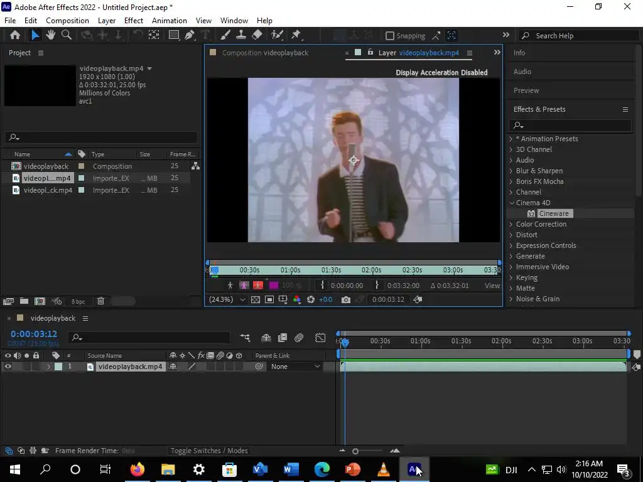
Task: Enable the Snapping checkbox
Action: click(x=390, y=36)
